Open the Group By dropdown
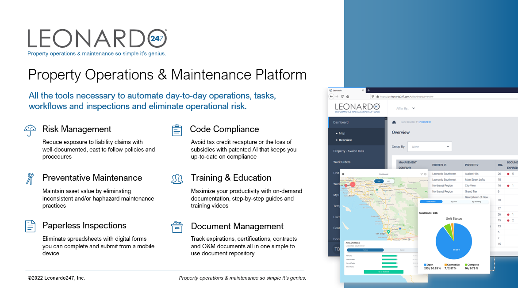The image size is (518, 288). pos(430,147)
